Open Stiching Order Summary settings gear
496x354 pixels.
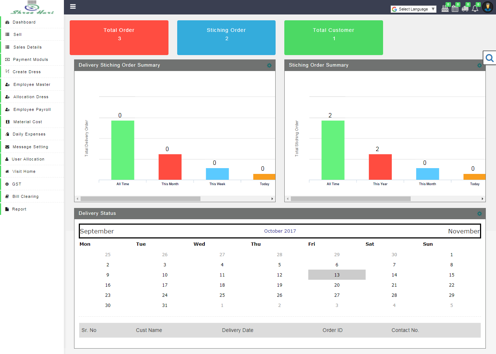pos(479,66)
